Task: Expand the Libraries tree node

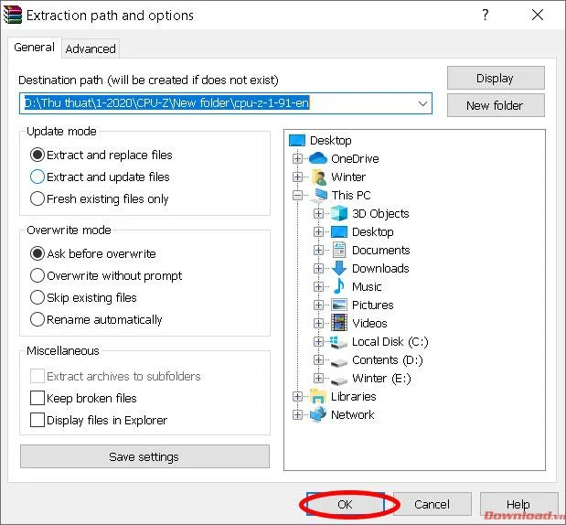Action: (x=297, y=396)
